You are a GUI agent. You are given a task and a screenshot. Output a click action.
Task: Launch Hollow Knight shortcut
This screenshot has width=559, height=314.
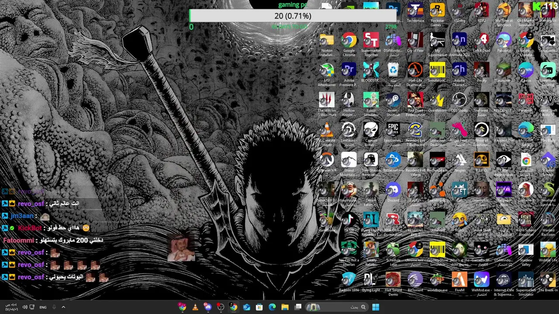pyautogui.click(x=349, y=105)
